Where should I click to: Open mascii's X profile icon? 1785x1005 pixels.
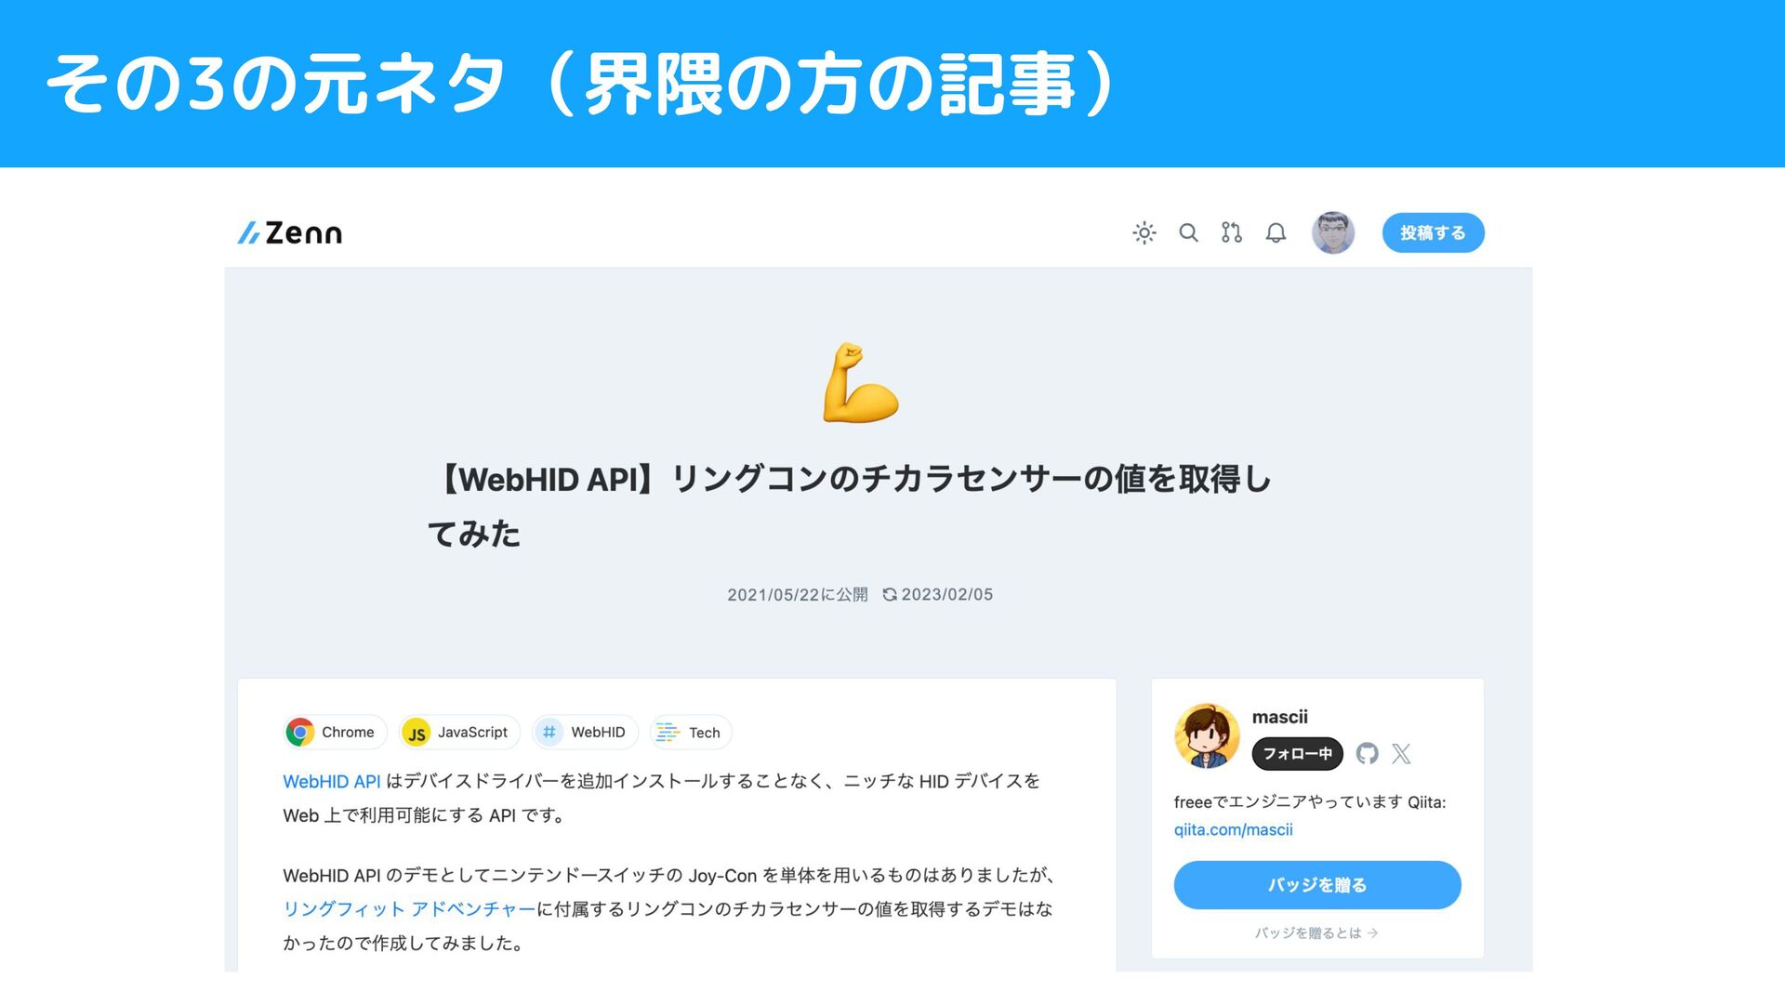tap(1401, 754)
